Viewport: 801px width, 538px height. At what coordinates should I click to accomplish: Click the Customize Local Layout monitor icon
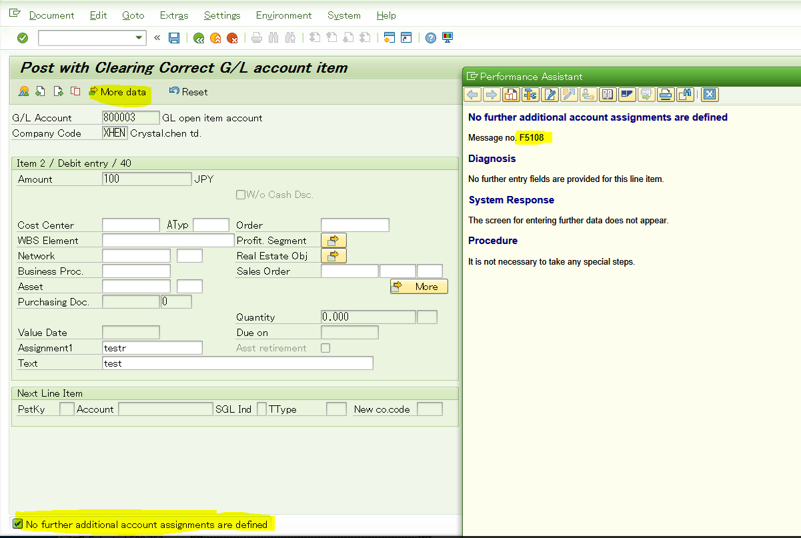[448, 38]
